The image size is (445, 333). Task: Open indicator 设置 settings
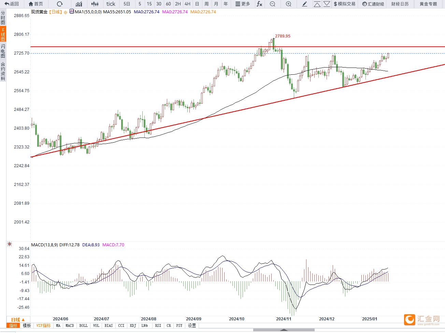[x=192, y=325]
